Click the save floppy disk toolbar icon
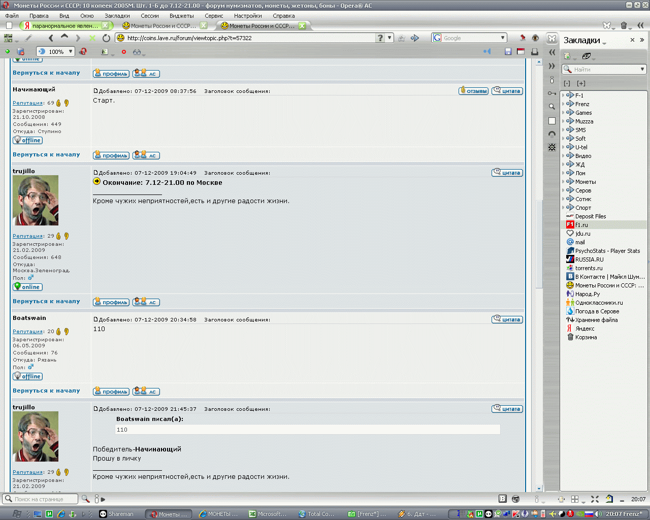This screenshot has width=650, height=520. click(508, 51)
